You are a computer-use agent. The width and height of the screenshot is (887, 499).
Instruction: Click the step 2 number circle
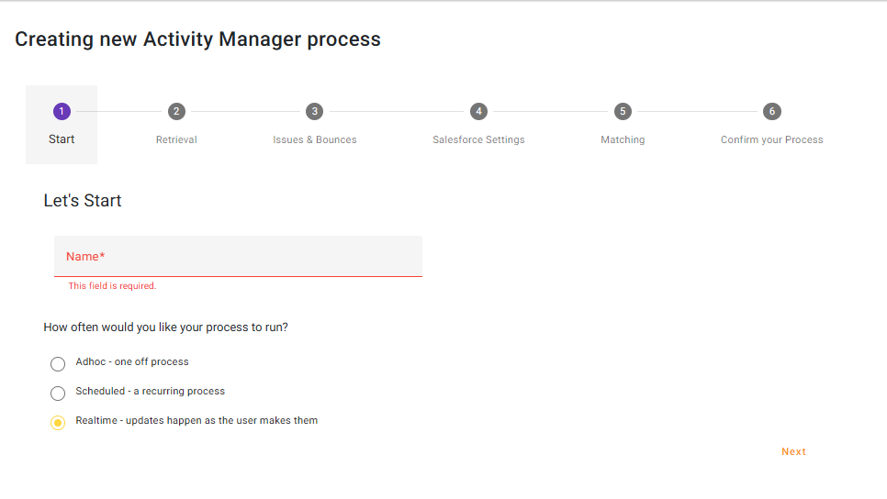pos(176,111)
